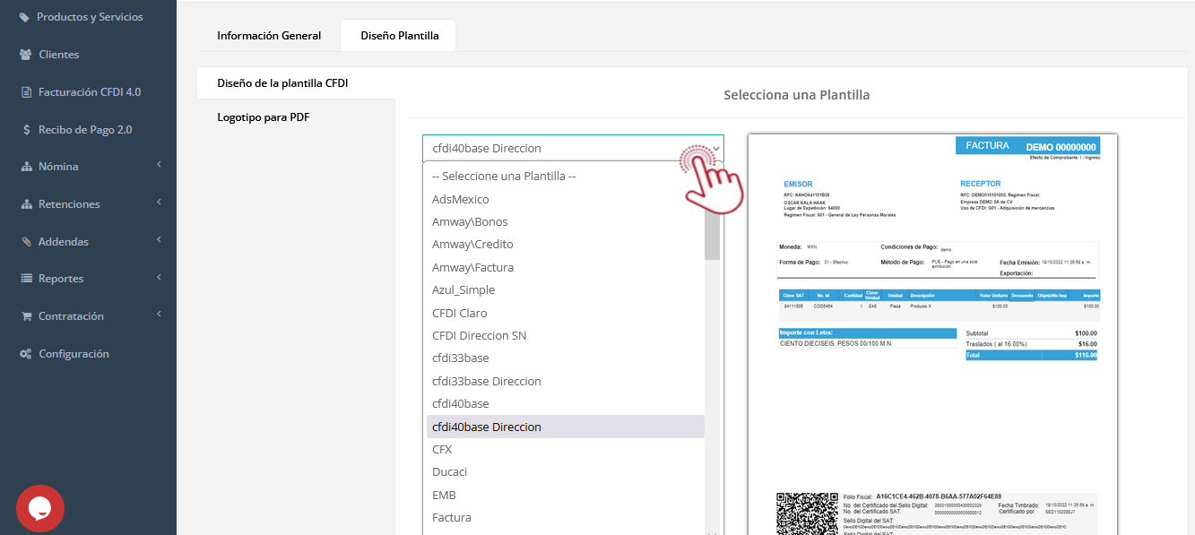Choose AdsMexico template from list

tap(461, 199)
